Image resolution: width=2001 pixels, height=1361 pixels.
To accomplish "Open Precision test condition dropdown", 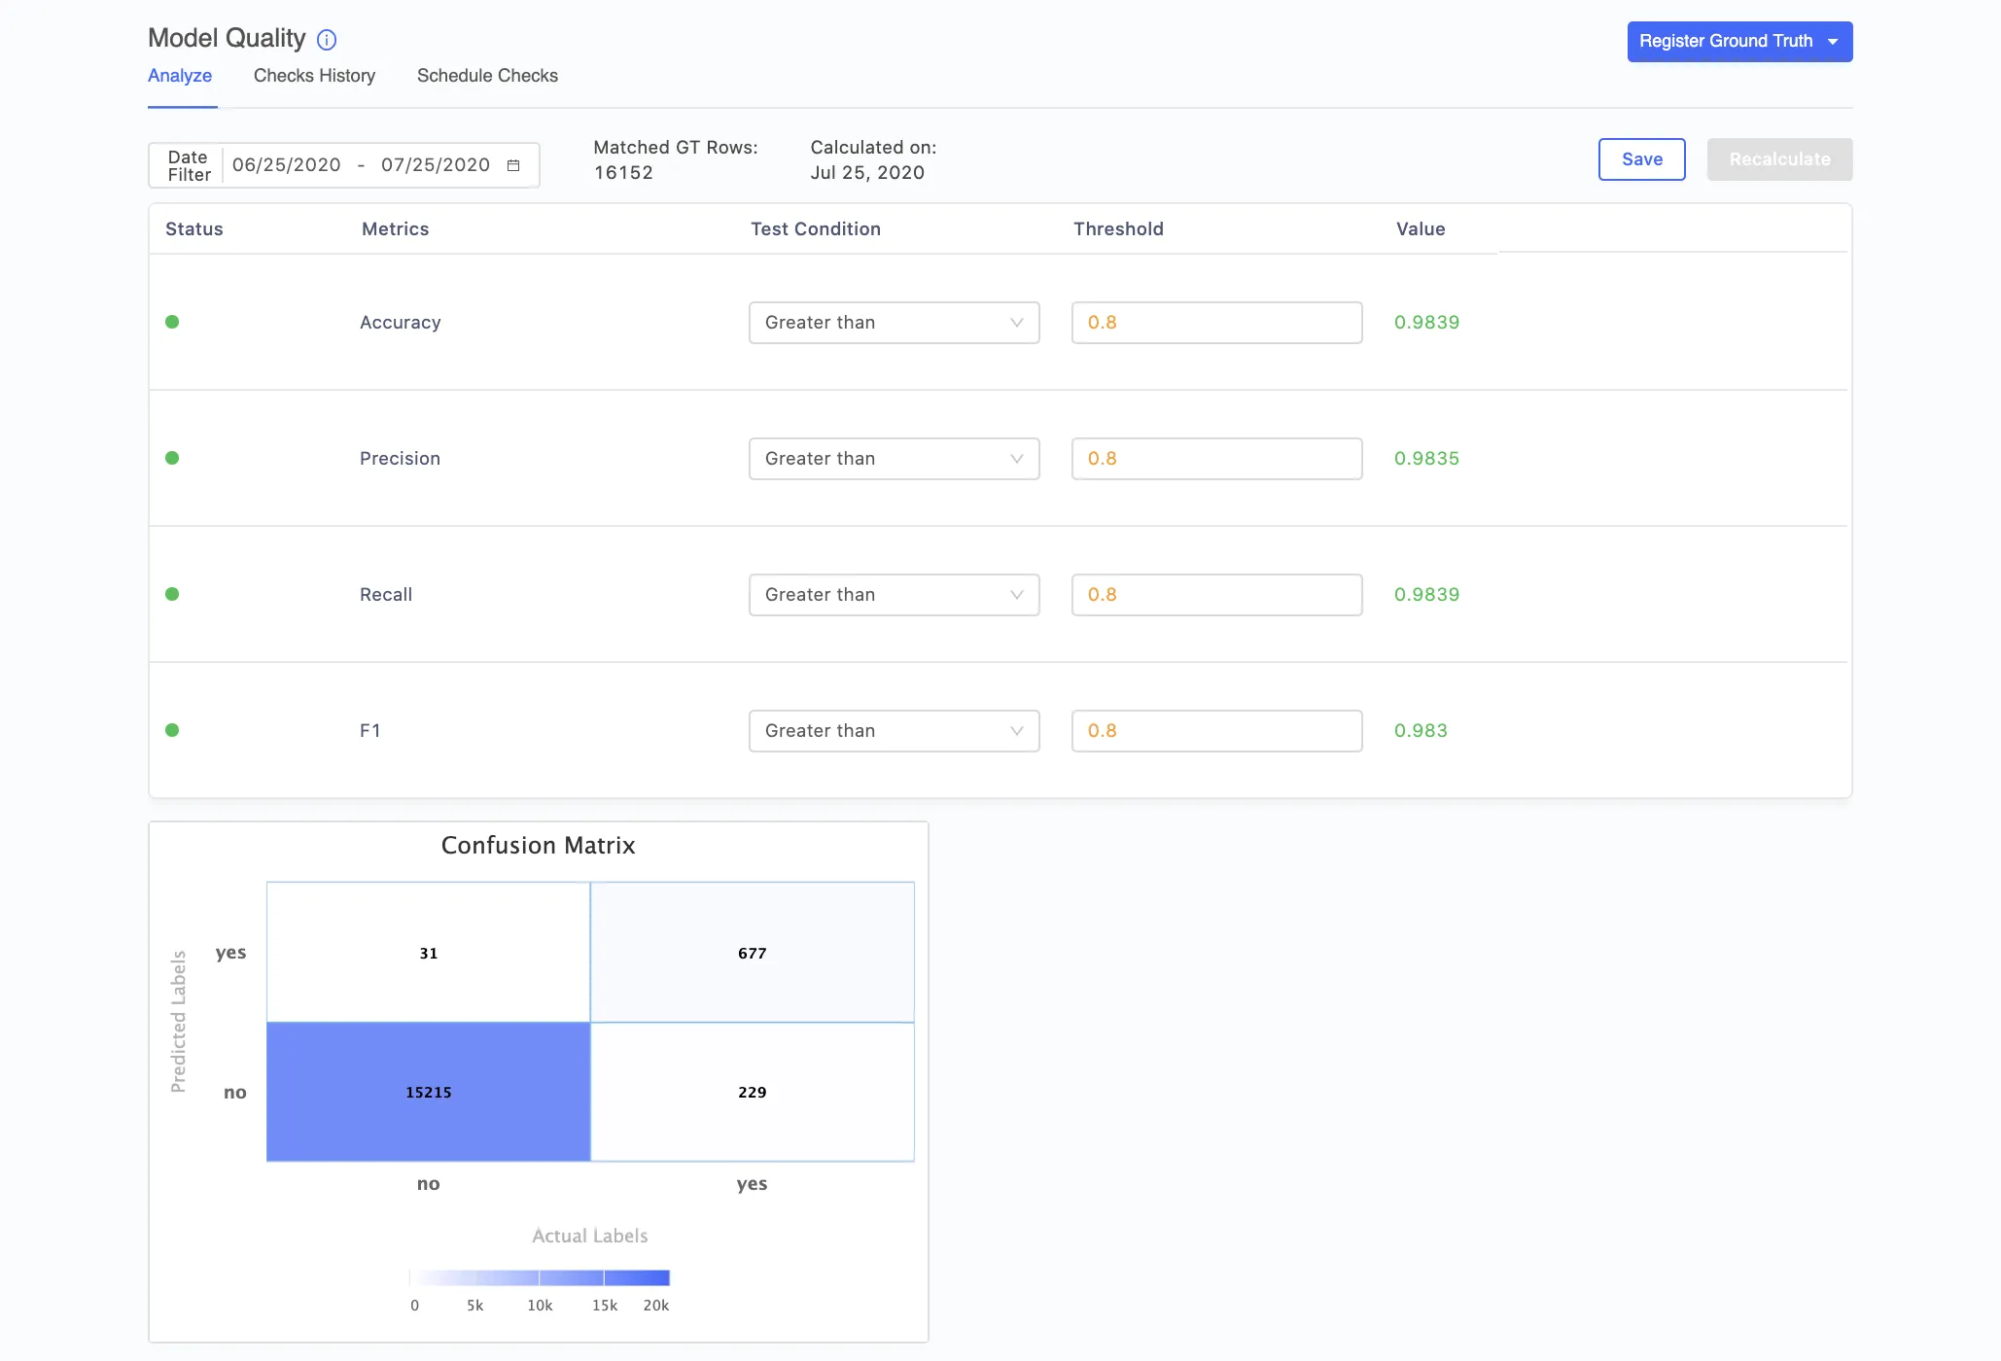I will 894,459.
